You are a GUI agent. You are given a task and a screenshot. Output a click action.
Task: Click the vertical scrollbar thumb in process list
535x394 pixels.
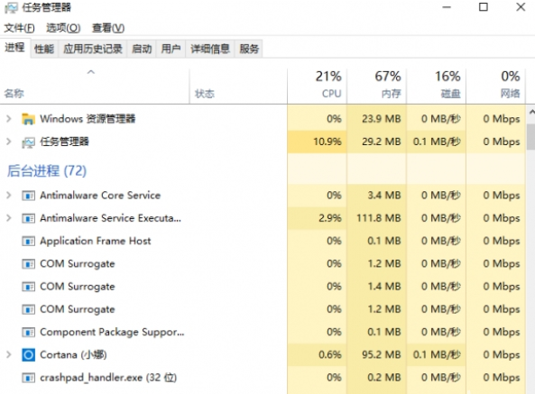530,137
